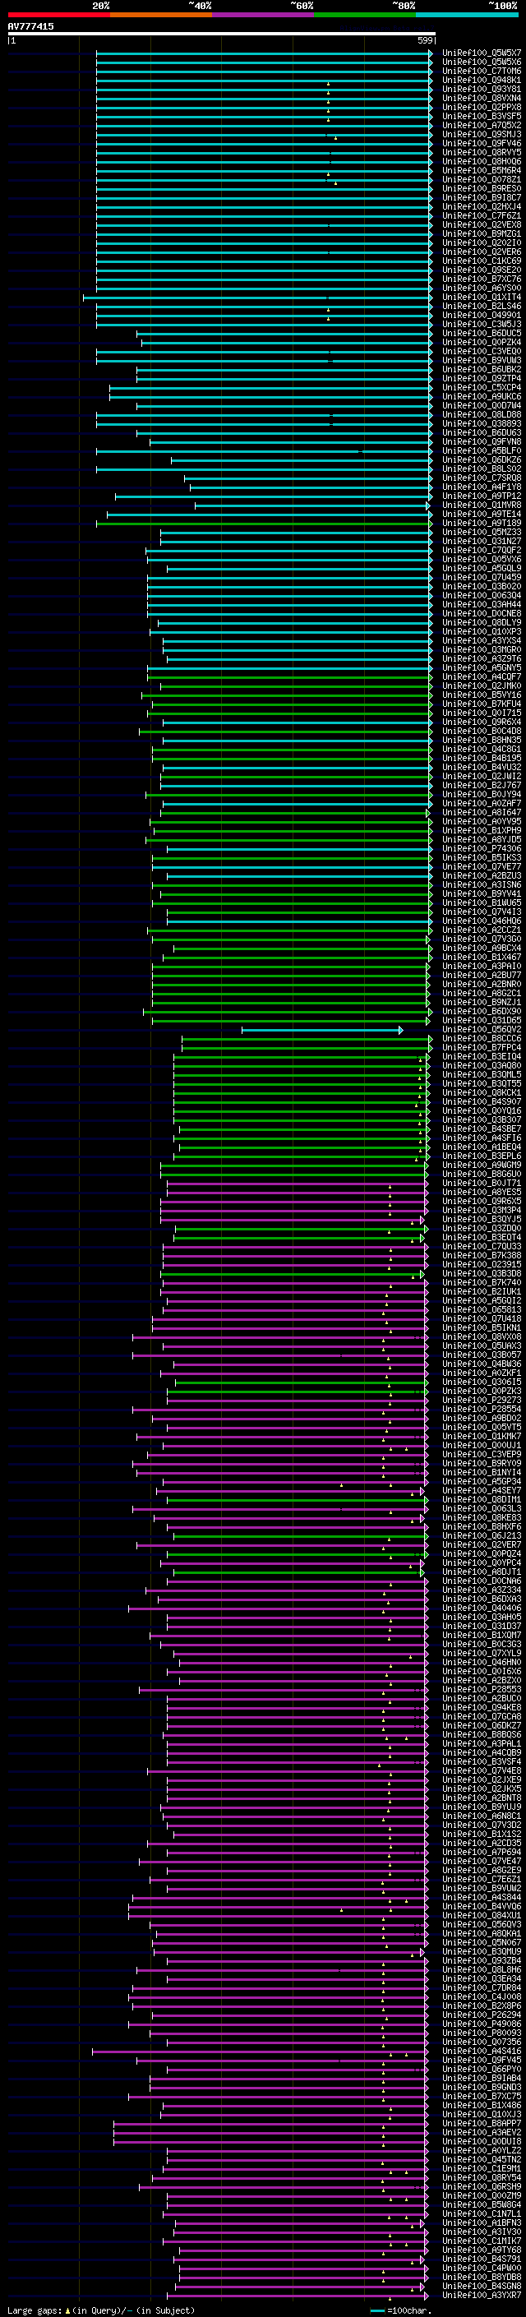Select hit UniRef100_Q3B3D8
Viewport: 526px width, 2317px height.
(x=482, y=1275)
